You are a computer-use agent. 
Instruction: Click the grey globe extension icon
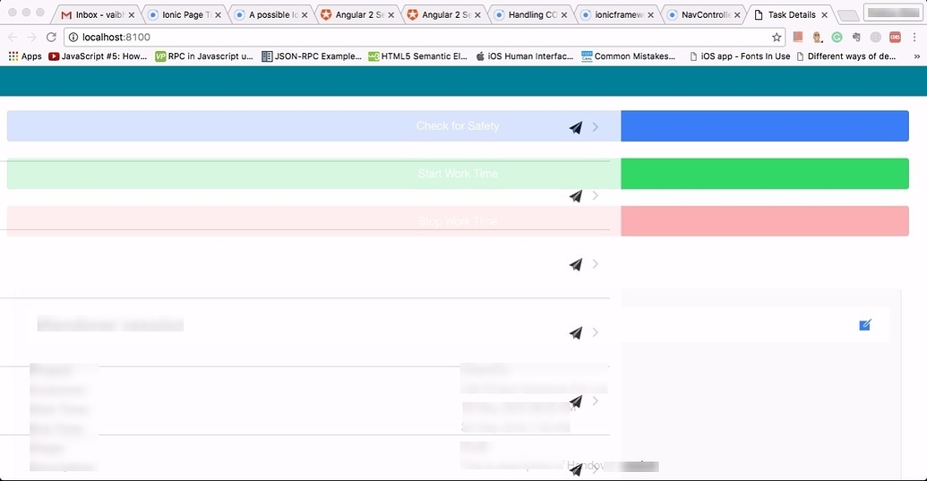click(876, 38)
